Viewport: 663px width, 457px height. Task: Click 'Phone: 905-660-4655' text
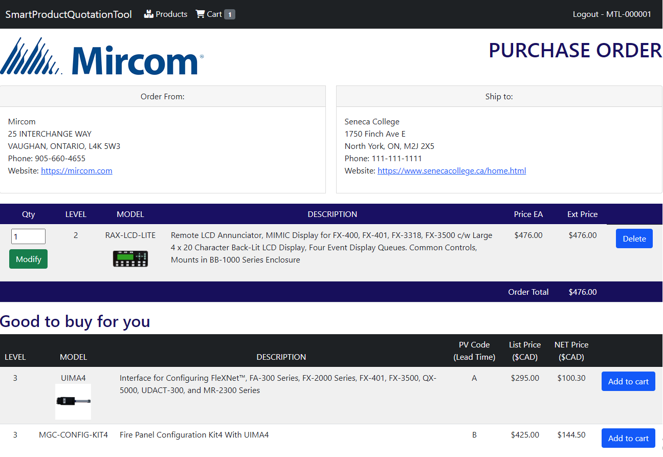(x=47, y=159)
